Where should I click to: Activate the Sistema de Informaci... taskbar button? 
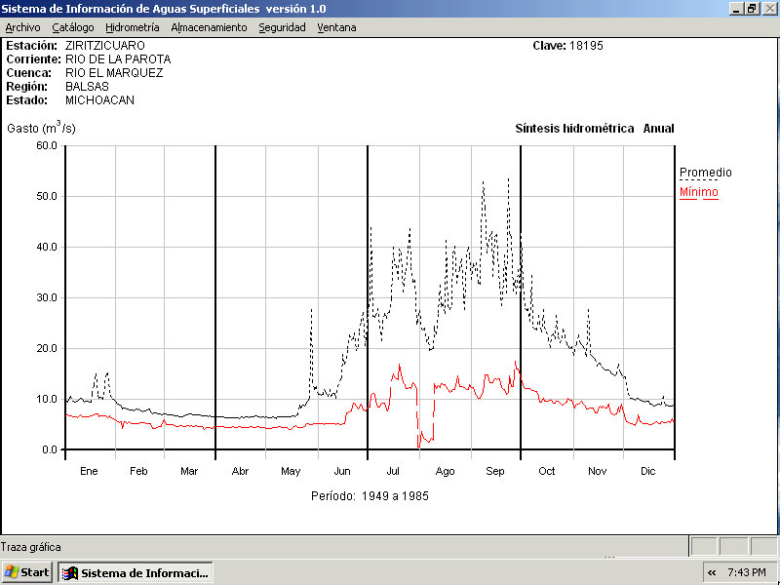[x=135, y=572]
